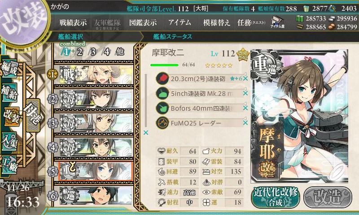The image size is (359, 215).
Task: Remove all equipment with the lower-left X
Action: (x=145, y=133)
